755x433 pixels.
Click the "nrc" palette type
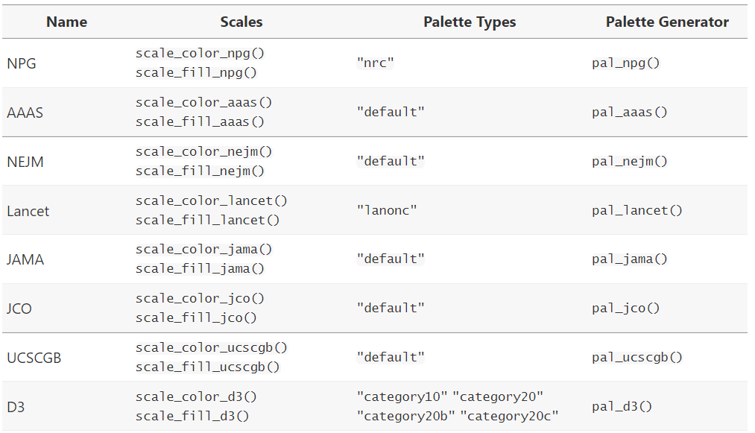[375, 63]
